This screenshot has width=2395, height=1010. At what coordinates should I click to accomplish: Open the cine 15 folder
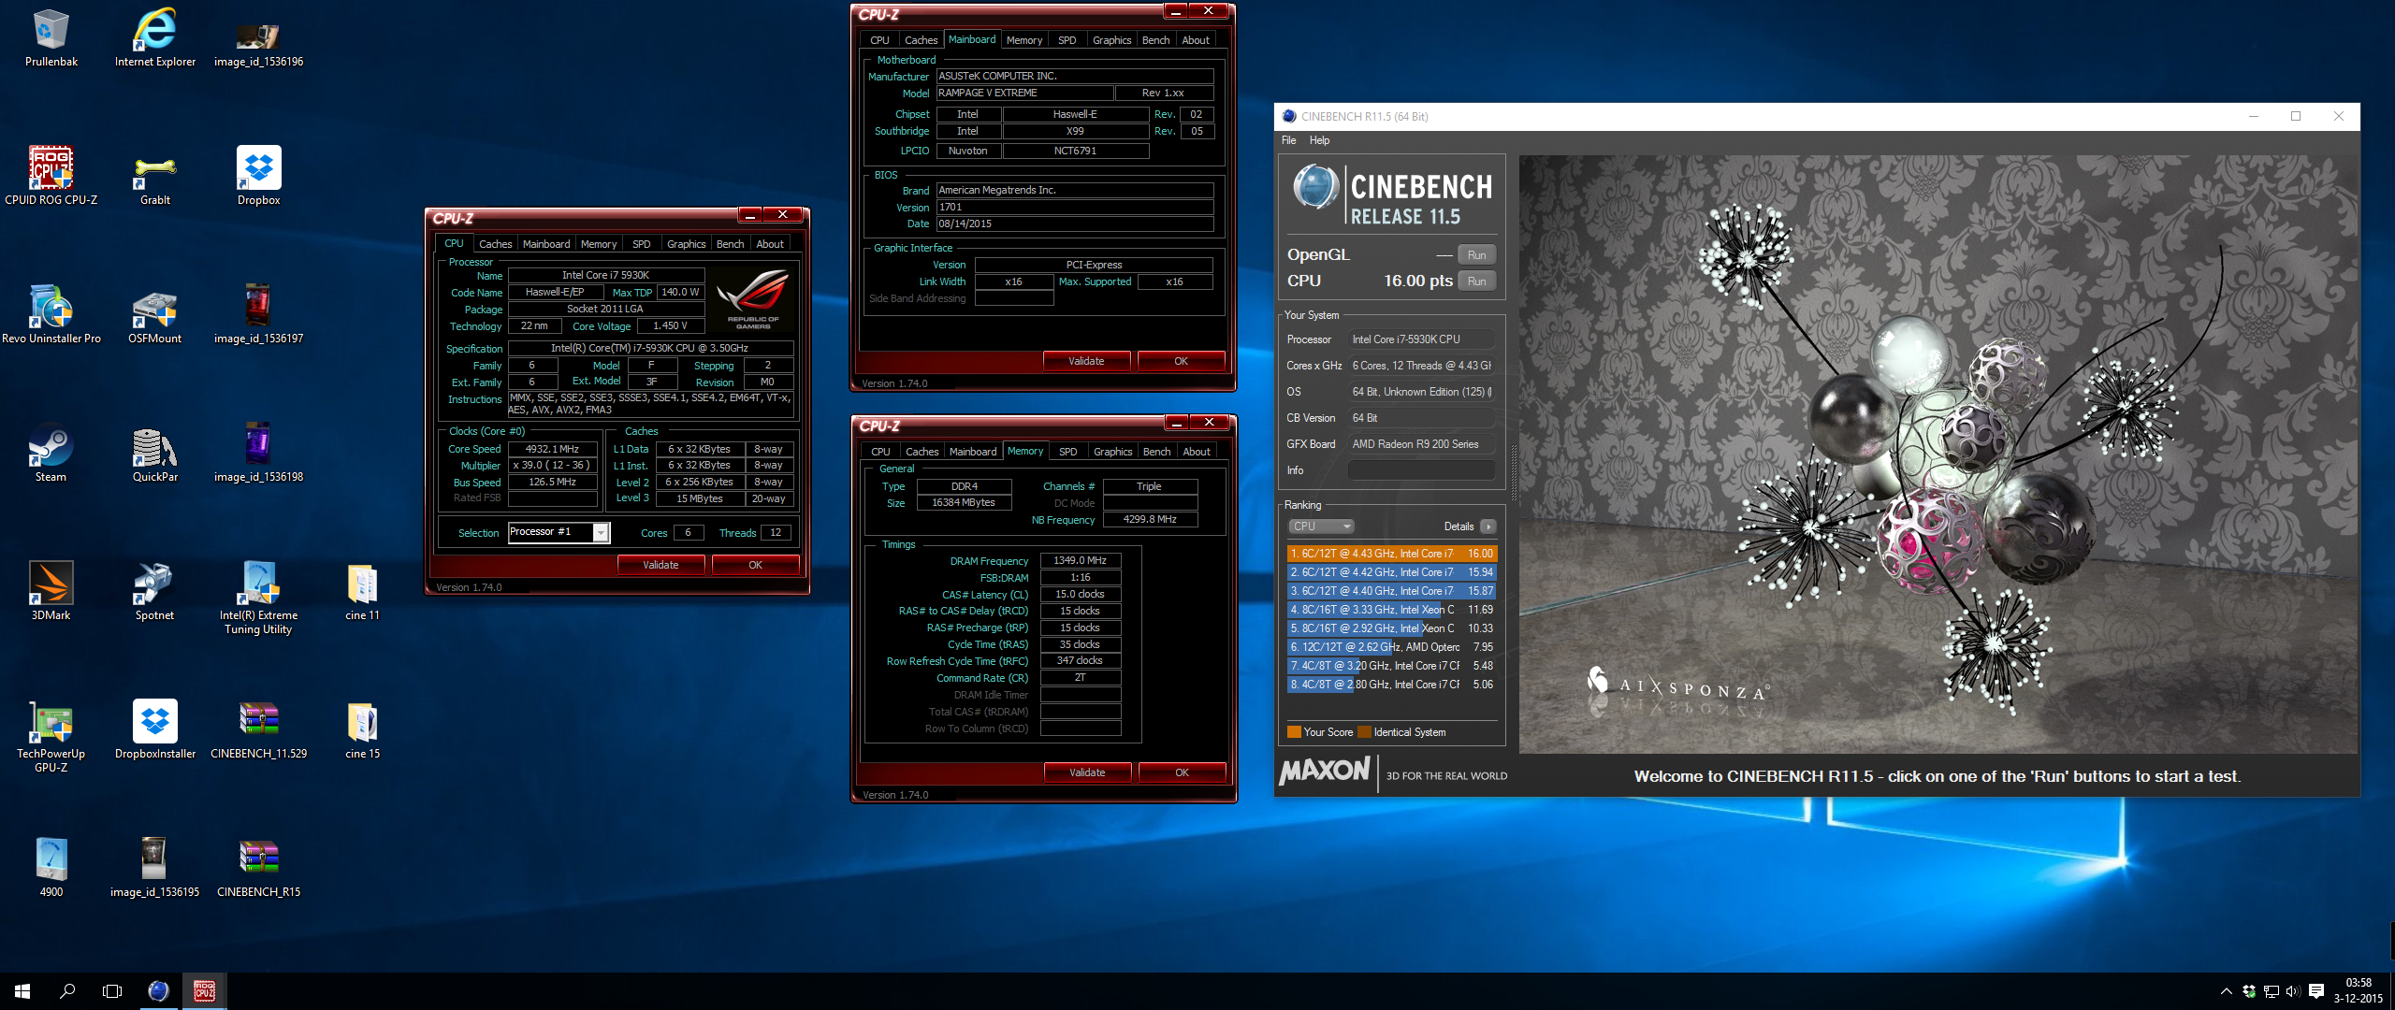362,729
